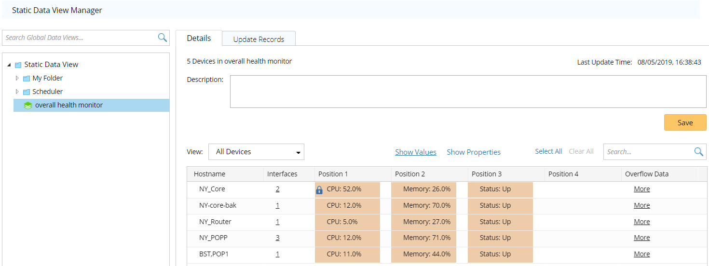The image size is (709, 266).
Task: Click the Show Properties link
Action: tap(473, 152)
